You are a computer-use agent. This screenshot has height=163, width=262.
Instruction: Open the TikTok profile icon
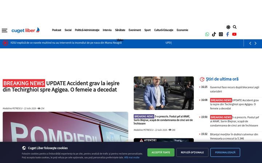(214, 34)
